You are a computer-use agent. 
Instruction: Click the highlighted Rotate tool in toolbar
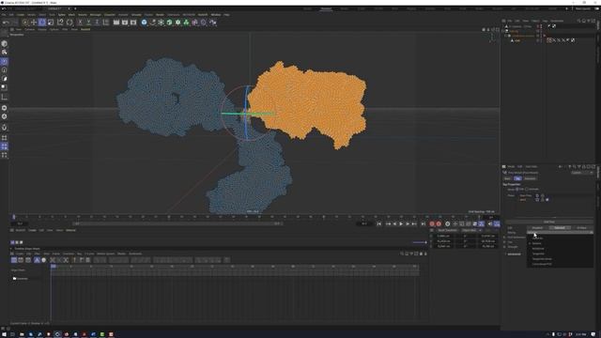(x=42, y=23)
